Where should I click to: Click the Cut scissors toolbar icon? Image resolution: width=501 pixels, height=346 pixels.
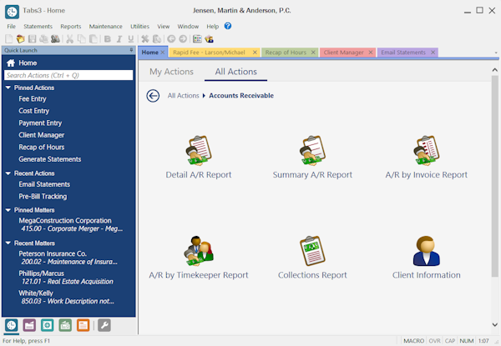[69, 39]
